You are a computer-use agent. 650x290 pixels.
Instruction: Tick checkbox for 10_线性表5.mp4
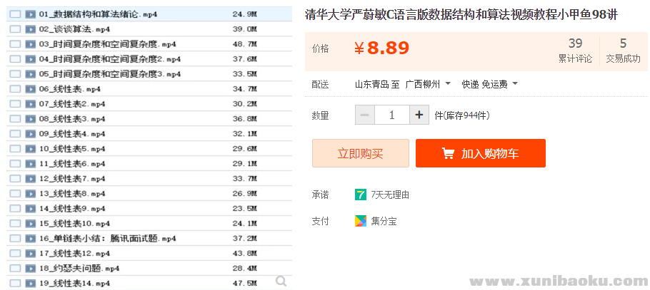click(x=15, y=149)
